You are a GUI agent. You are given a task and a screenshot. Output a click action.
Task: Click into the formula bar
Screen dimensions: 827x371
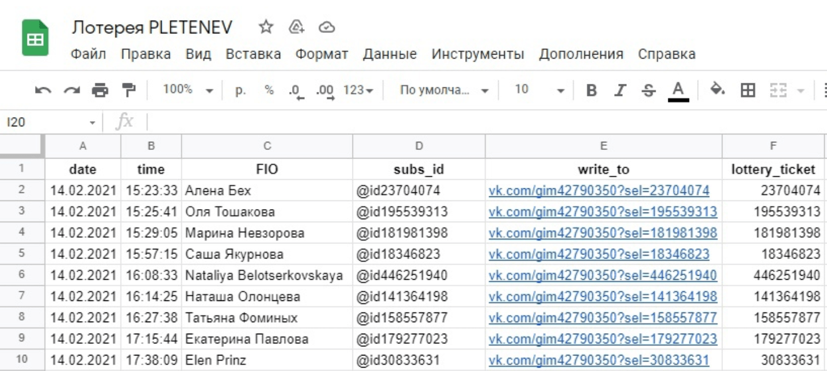[x=486, y=122]
